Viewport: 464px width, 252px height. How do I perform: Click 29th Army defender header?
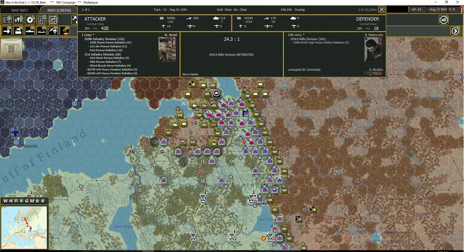click(x=296, y=35)
